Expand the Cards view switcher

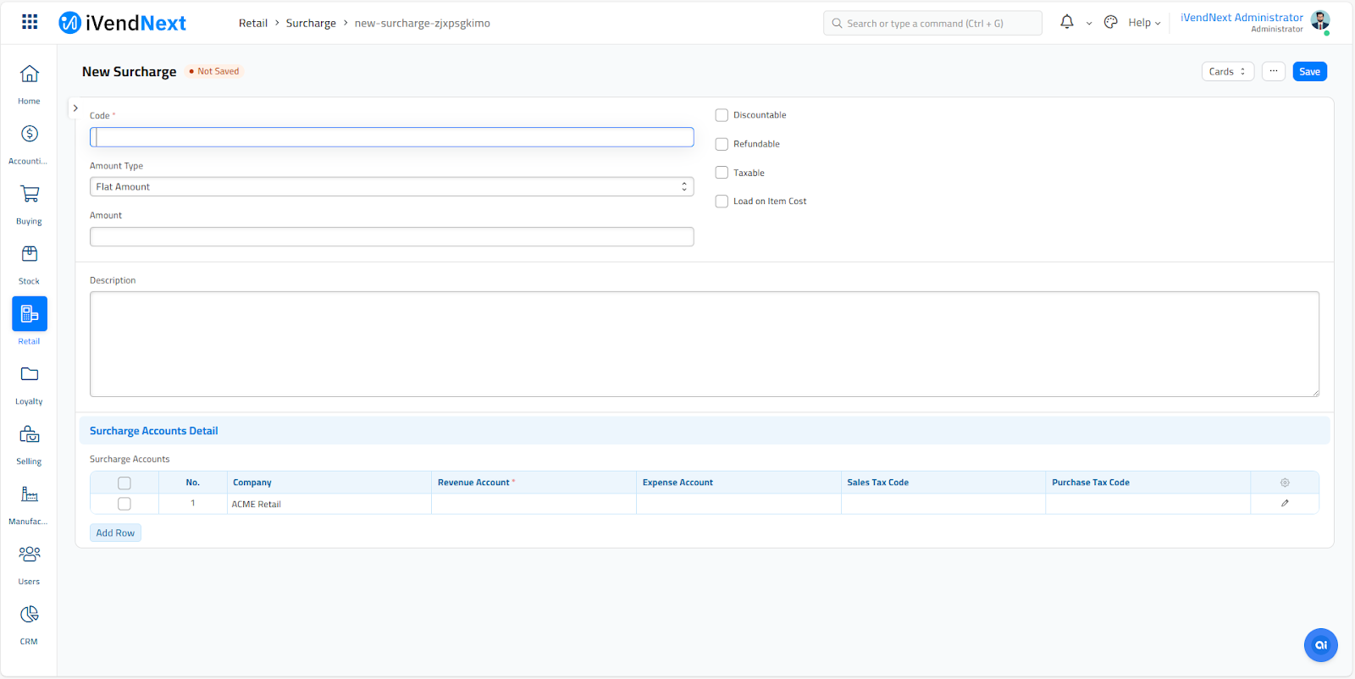pos(1227,72)
